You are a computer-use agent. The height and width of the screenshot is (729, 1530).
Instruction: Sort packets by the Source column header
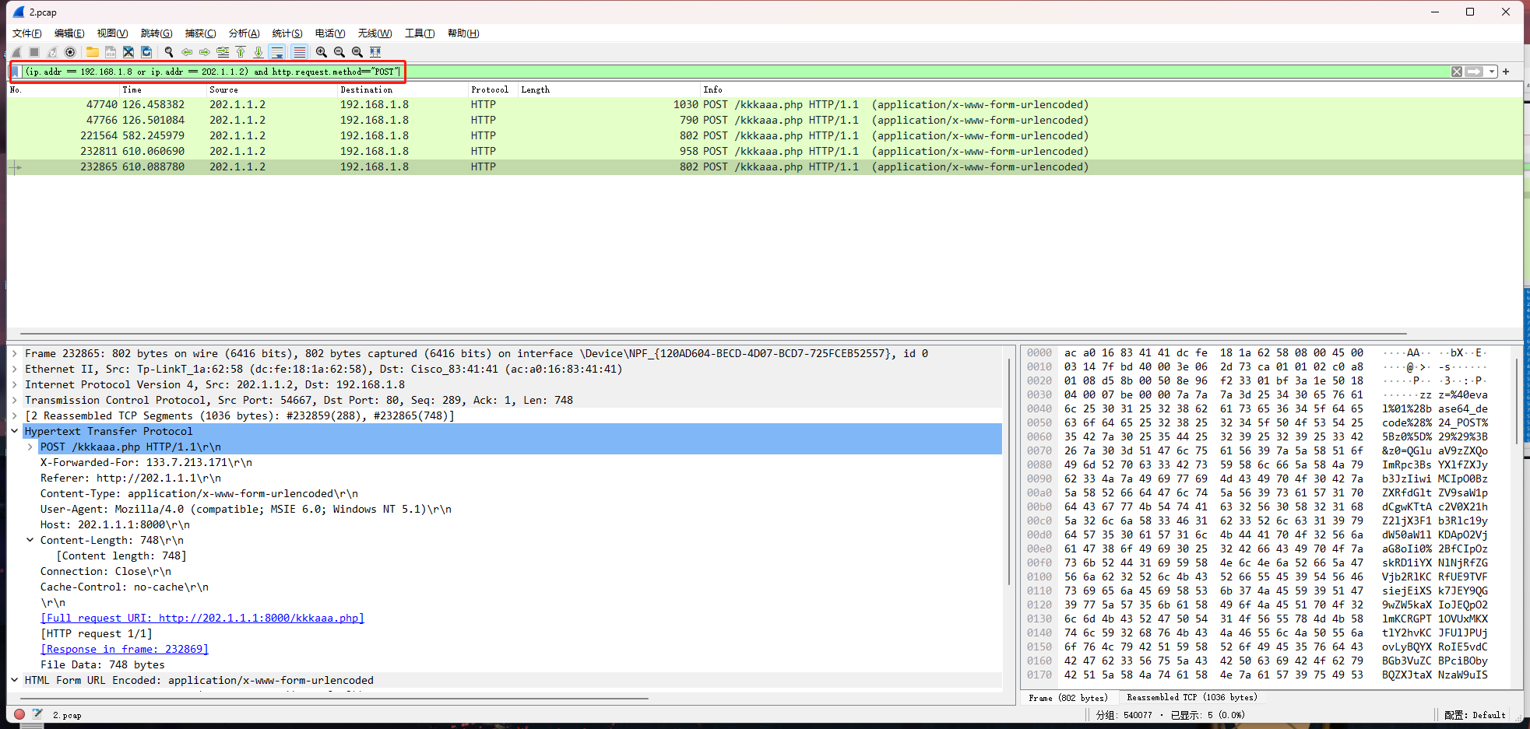point(273,89)
